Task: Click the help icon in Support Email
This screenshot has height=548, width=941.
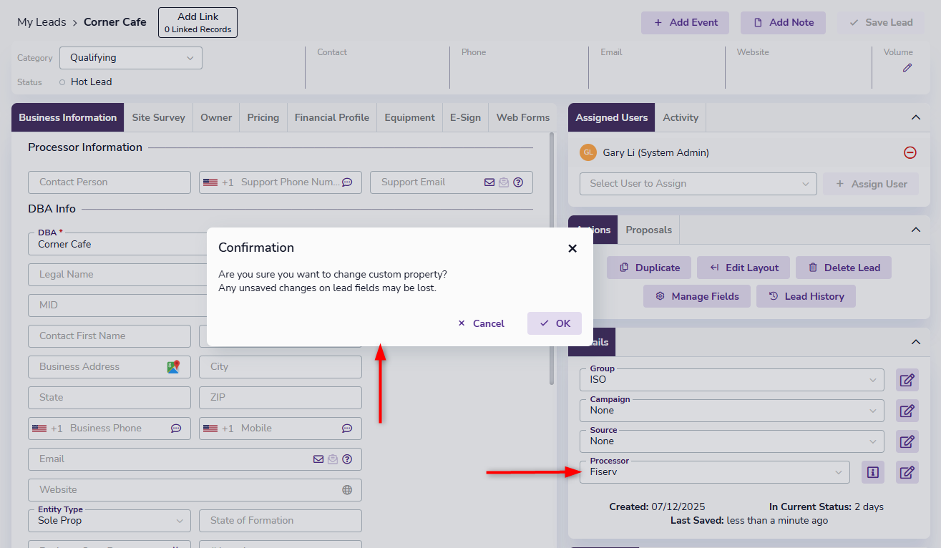Action: click(x=518, y=182)
